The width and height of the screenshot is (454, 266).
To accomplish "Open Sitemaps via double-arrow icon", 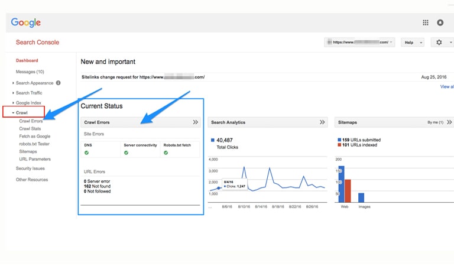I will [449, 122].
